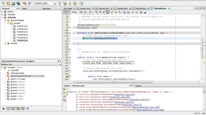Click the Redo toolbar icon
The width and height of the screenshot is (206, 115).
point(30,4)
